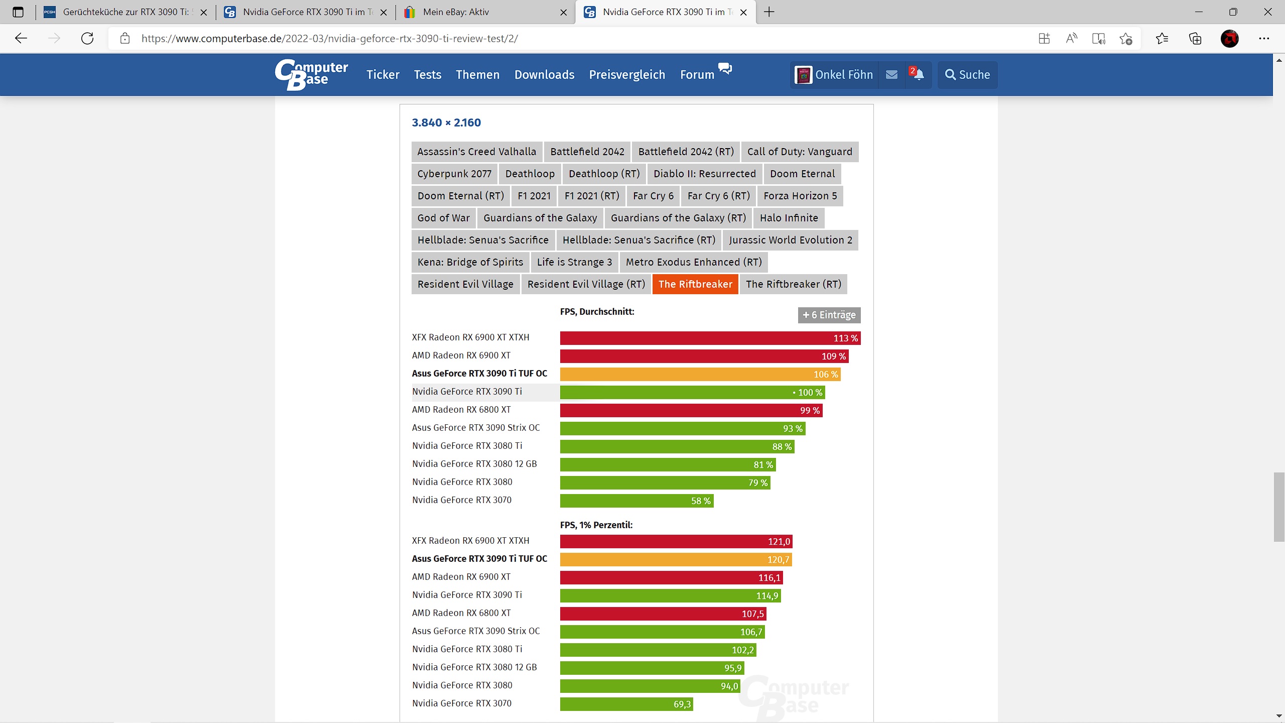Open browser Settings and more menu
The height and width of the screenshot is (723, 1285).
tap(1264, 39)
